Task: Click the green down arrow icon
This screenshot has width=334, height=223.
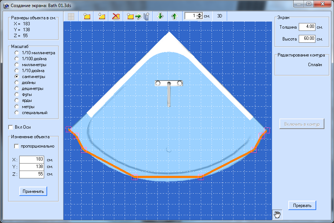Action: 160,16
